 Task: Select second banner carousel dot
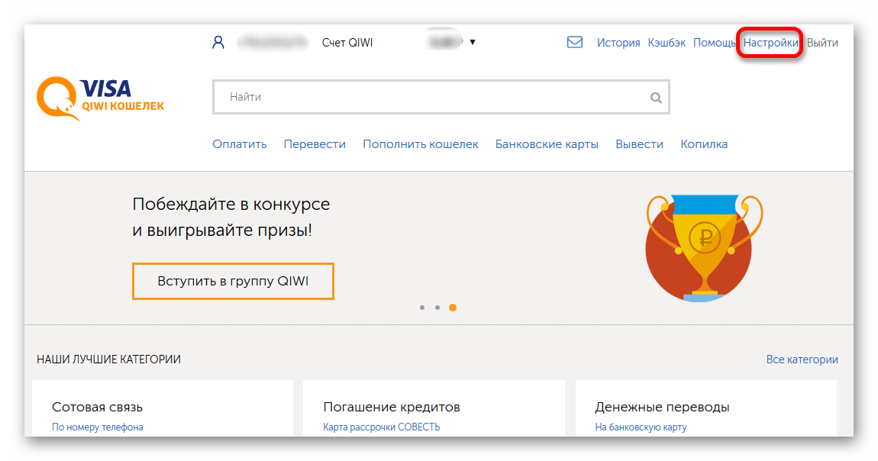coord(437,308)
